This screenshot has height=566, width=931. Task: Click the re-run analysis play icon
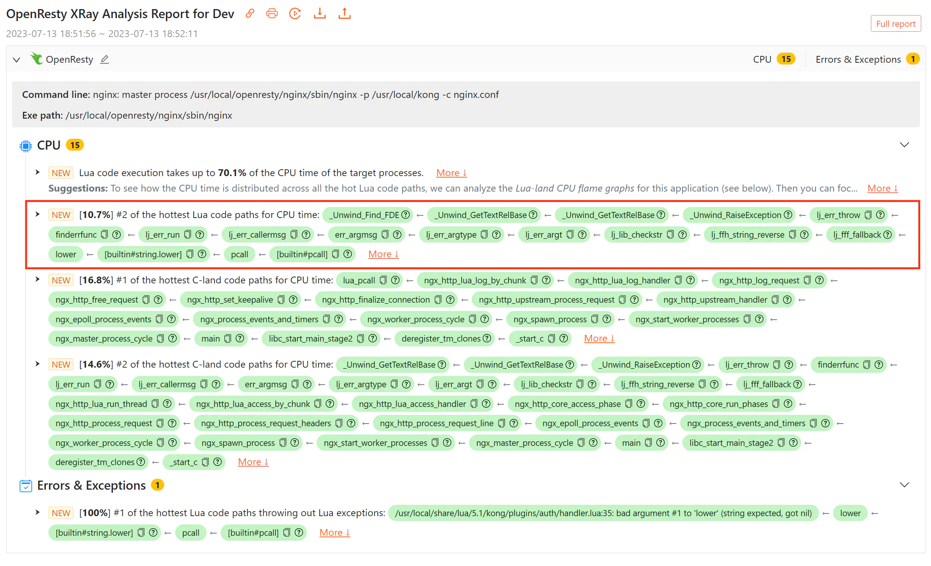coord(295,14)
